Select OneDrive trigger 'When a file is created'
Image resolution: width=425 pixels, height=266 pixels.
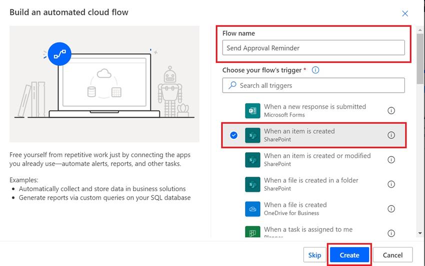pos(313,209)
